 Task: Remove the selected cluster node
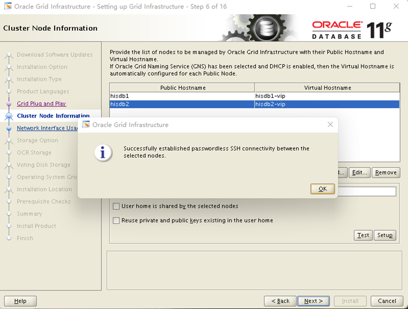(386, 172)
